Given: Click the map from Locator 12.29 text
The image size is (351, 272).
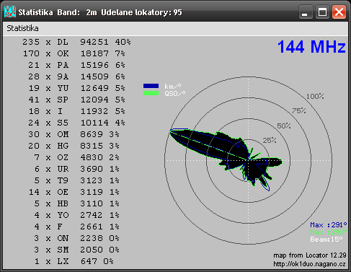Looking at the screenshot, I should click(x=310, y=255).
